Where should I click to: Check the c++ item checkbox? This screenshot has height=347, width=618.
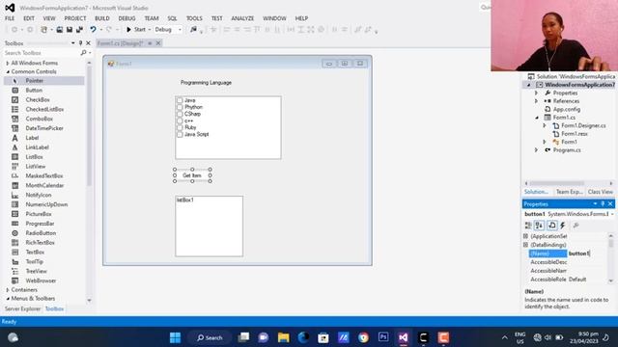[180, 120]
